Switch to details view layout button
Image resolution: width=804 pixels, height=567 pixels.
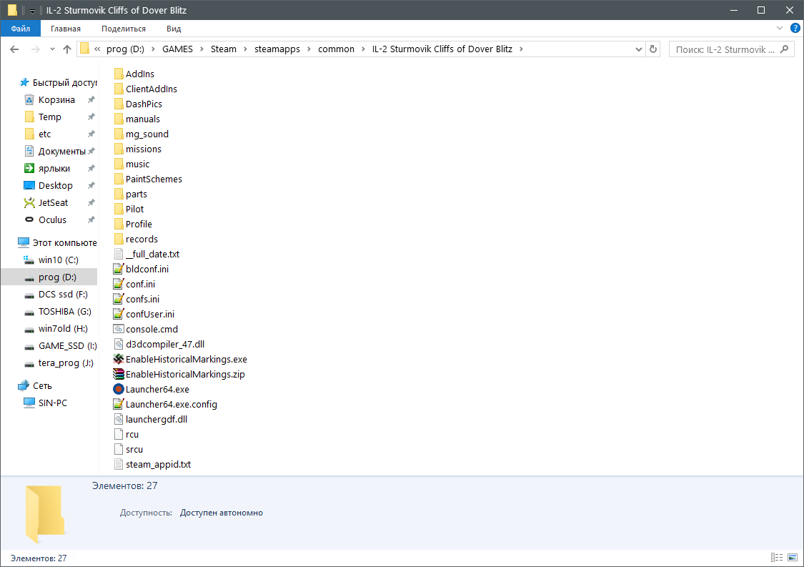click(x=777, y=557)
